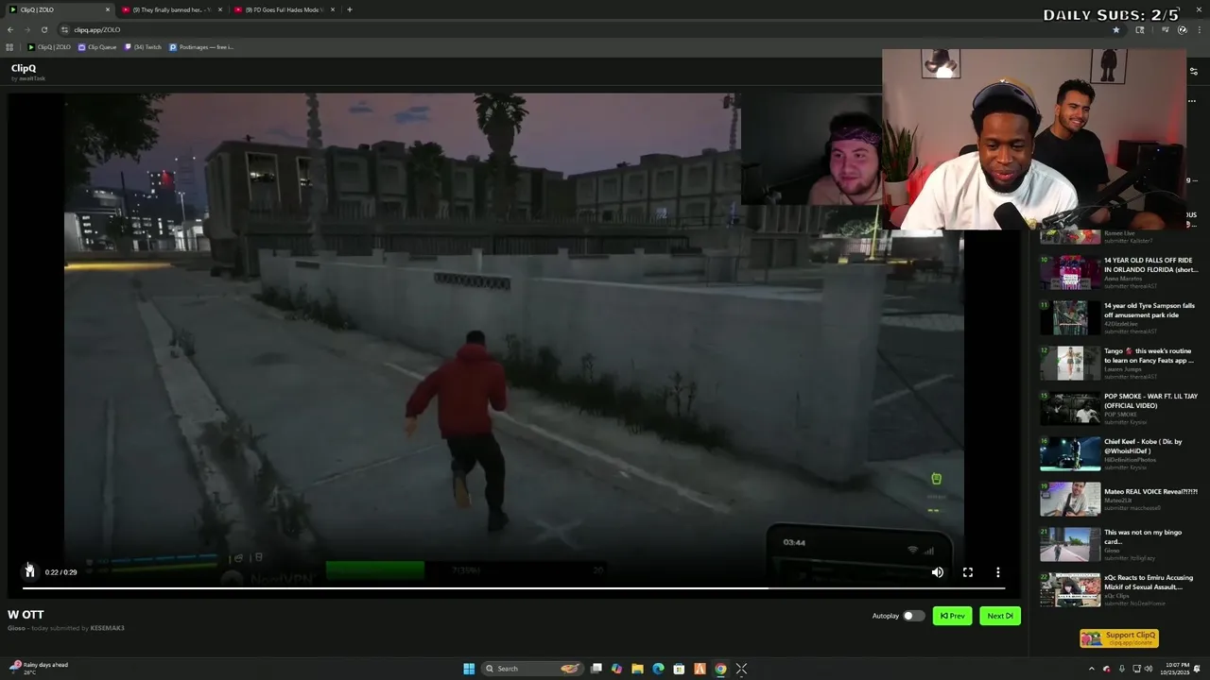Open the Snipping Tool icon in taskbar
Viewport: 1210px width, 680px height.
[741, 669]
